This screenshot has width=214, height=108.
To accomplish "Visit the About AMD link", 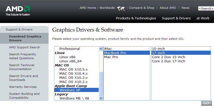I will pyautogui.click(x=168, y=8).
